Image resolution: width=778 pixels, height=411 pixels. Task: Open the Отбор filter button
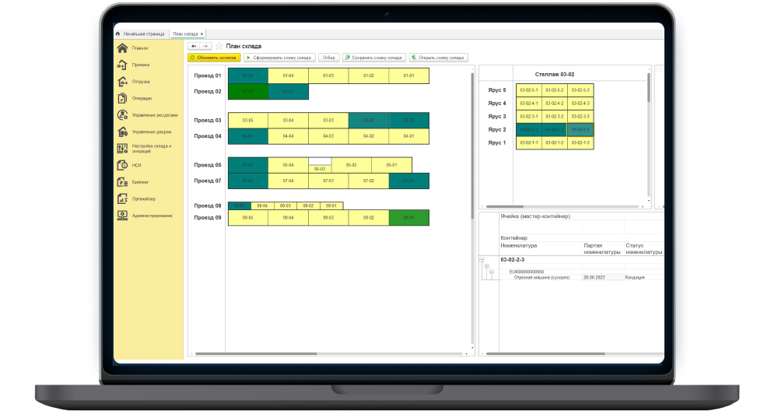[329, 58]
